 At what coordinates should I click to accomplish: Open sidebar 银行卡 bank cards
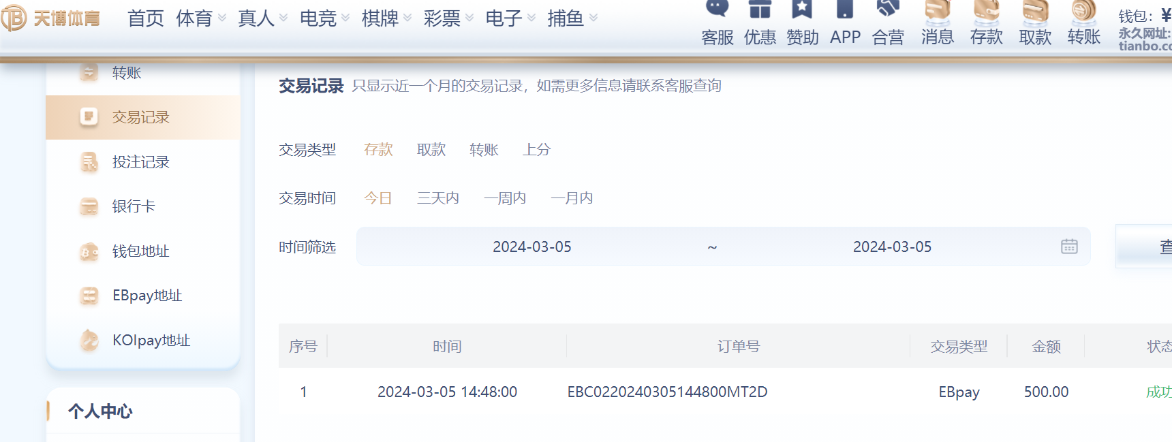click(134, 206)
